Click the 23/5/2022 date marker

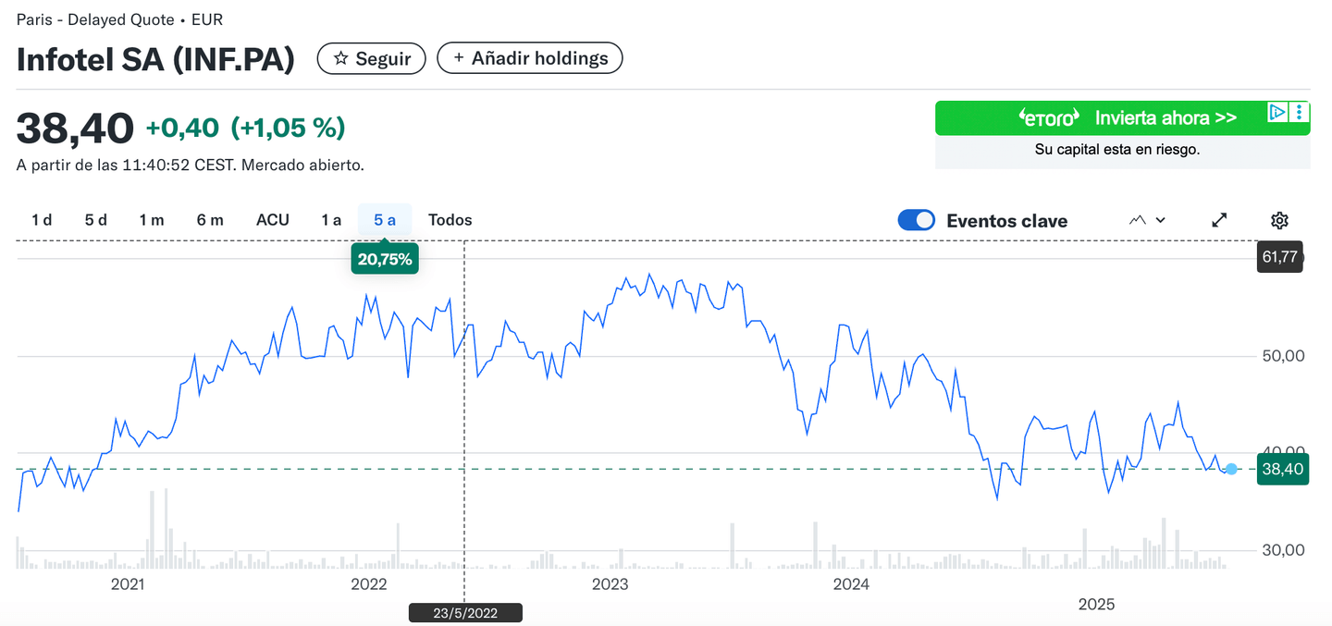[x=465, y=612]
